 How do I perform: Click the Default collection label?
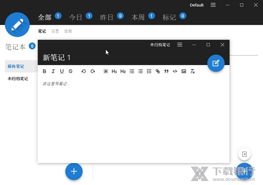coord(197,5)
